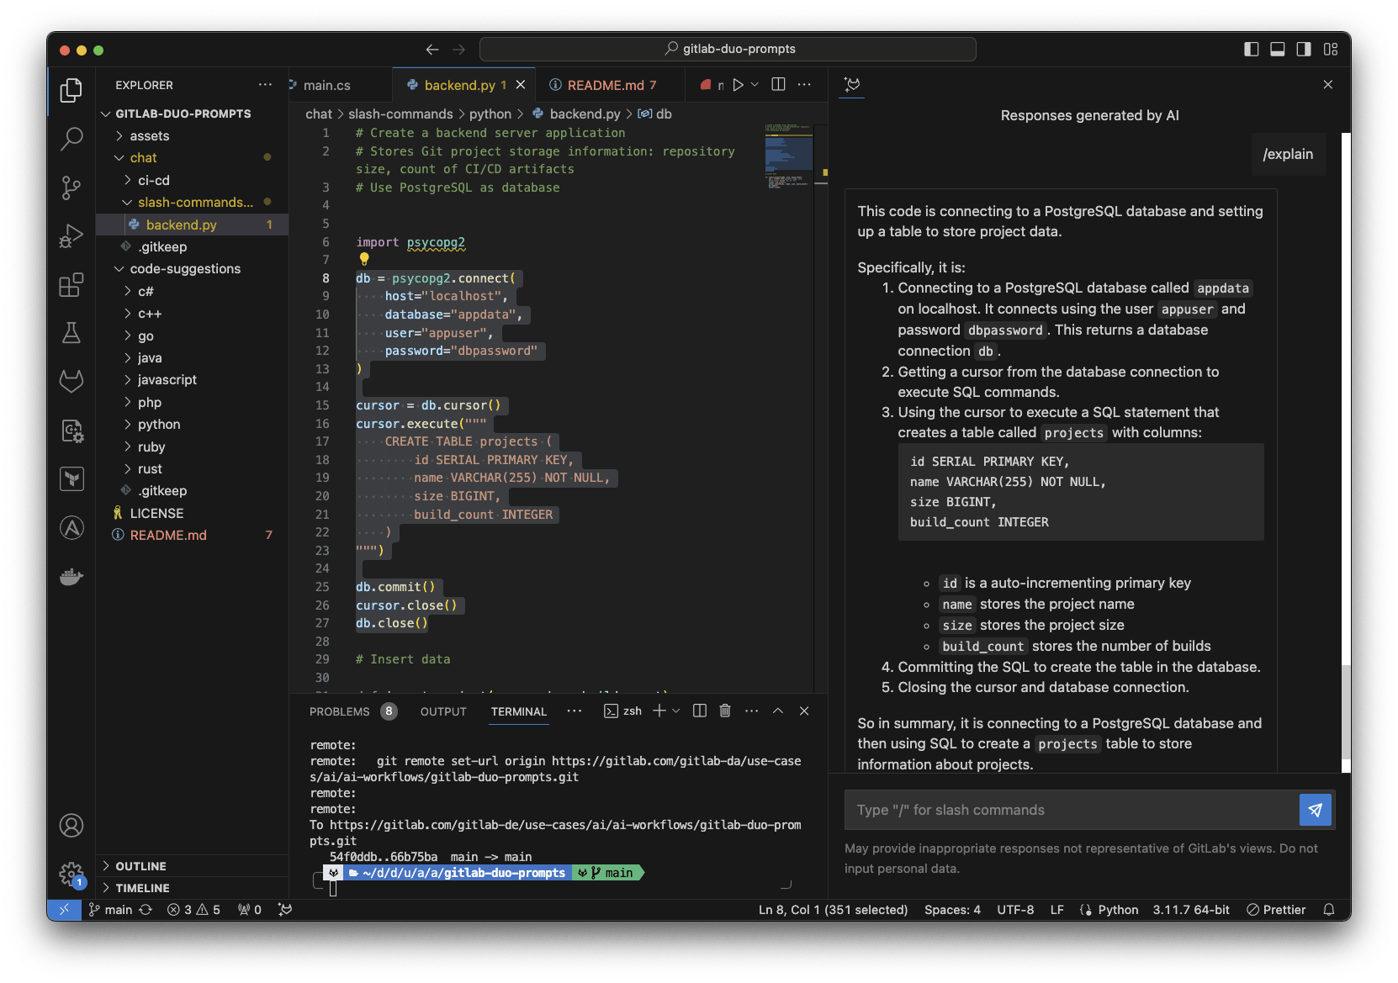Toggle the secondary sidebar visibility
This screenshot has width=1398, height=983.
pyautogui.click(x=1303, y=49)
